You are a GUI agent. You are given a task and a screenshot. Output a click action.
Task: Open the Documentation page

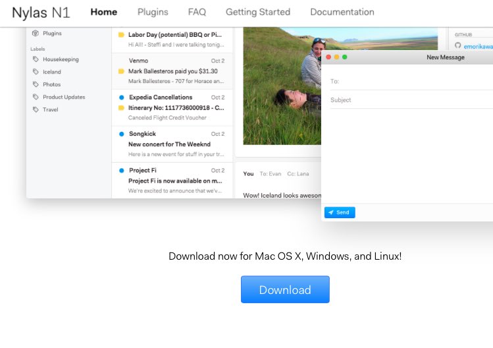click(342, 12)
